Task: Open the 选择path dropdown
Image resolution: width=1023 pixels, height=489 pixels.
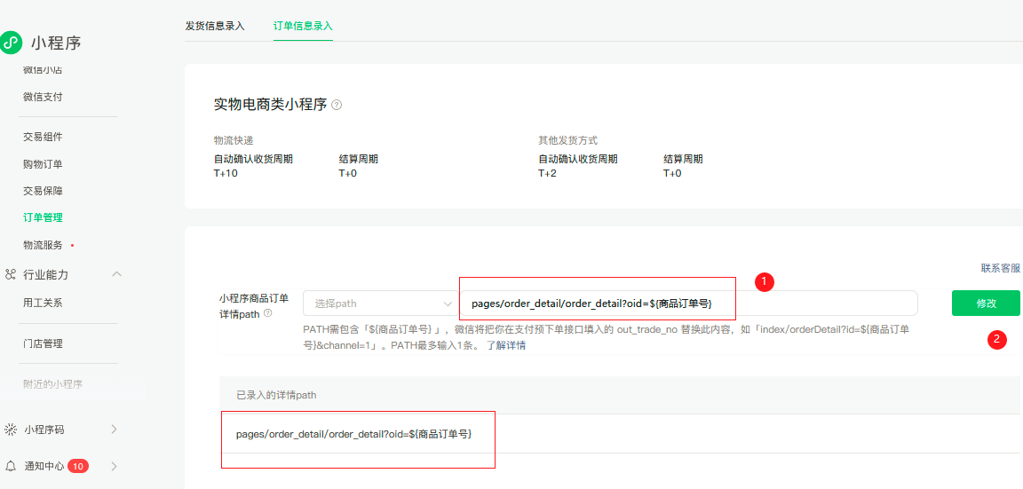Action: tap(381, 304)
